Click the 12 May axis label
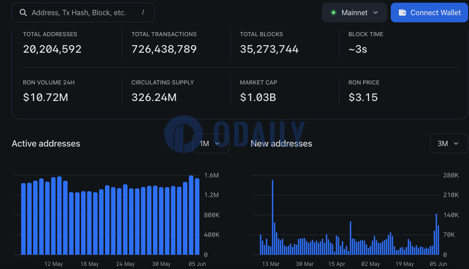The image size is (469, 269). (54, 264)
